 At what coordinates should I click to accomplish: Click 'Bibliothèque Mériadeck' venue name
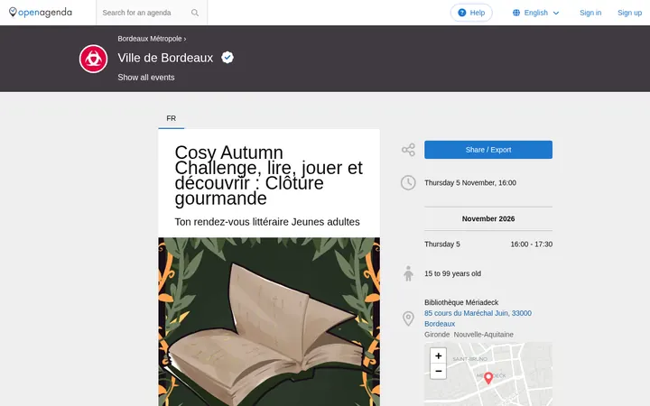coord(461,302)
